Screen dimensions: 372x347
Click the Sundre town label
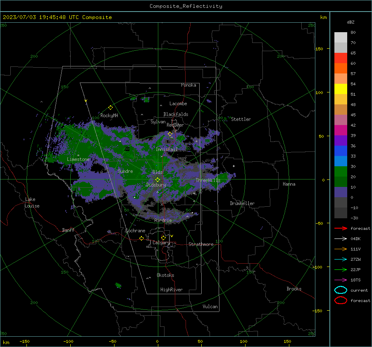tap(125, 171)
